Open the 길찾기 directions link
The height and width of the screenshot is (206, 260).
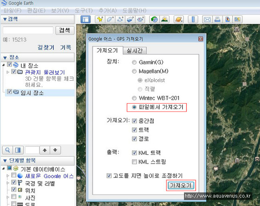point(46,48)
